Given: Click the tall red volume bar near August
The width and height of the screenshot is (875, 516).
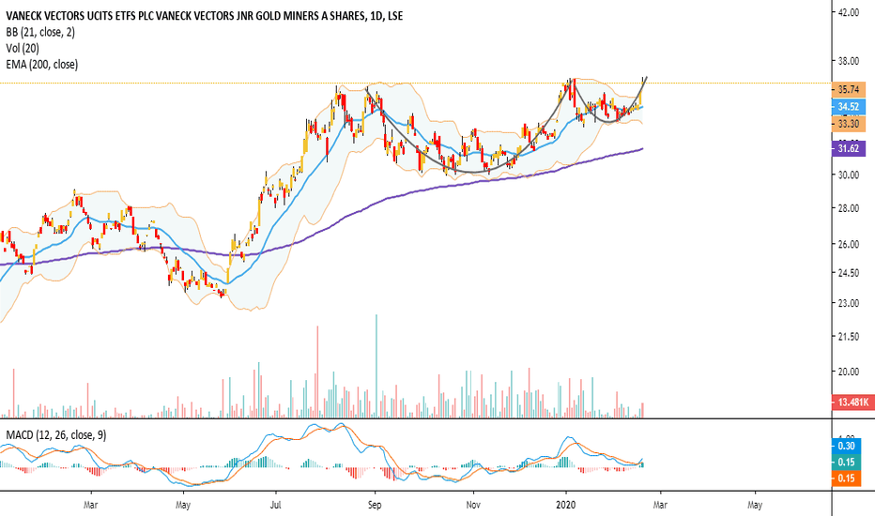Looking at the screenshot, I should 317,372.
